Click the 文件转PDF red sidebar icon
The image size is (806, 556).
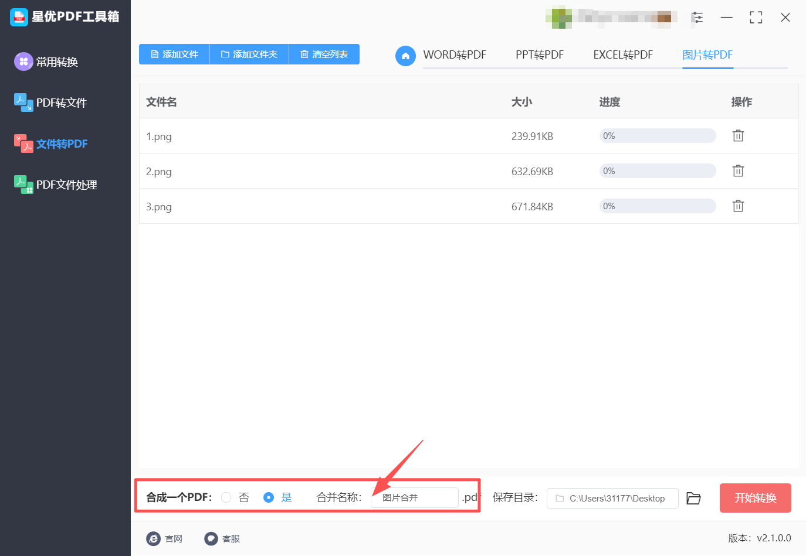(x=23, y=143)
